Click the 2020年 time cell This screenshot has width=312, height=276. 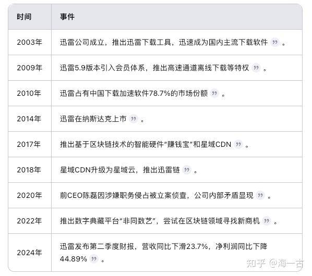[29, 196]
